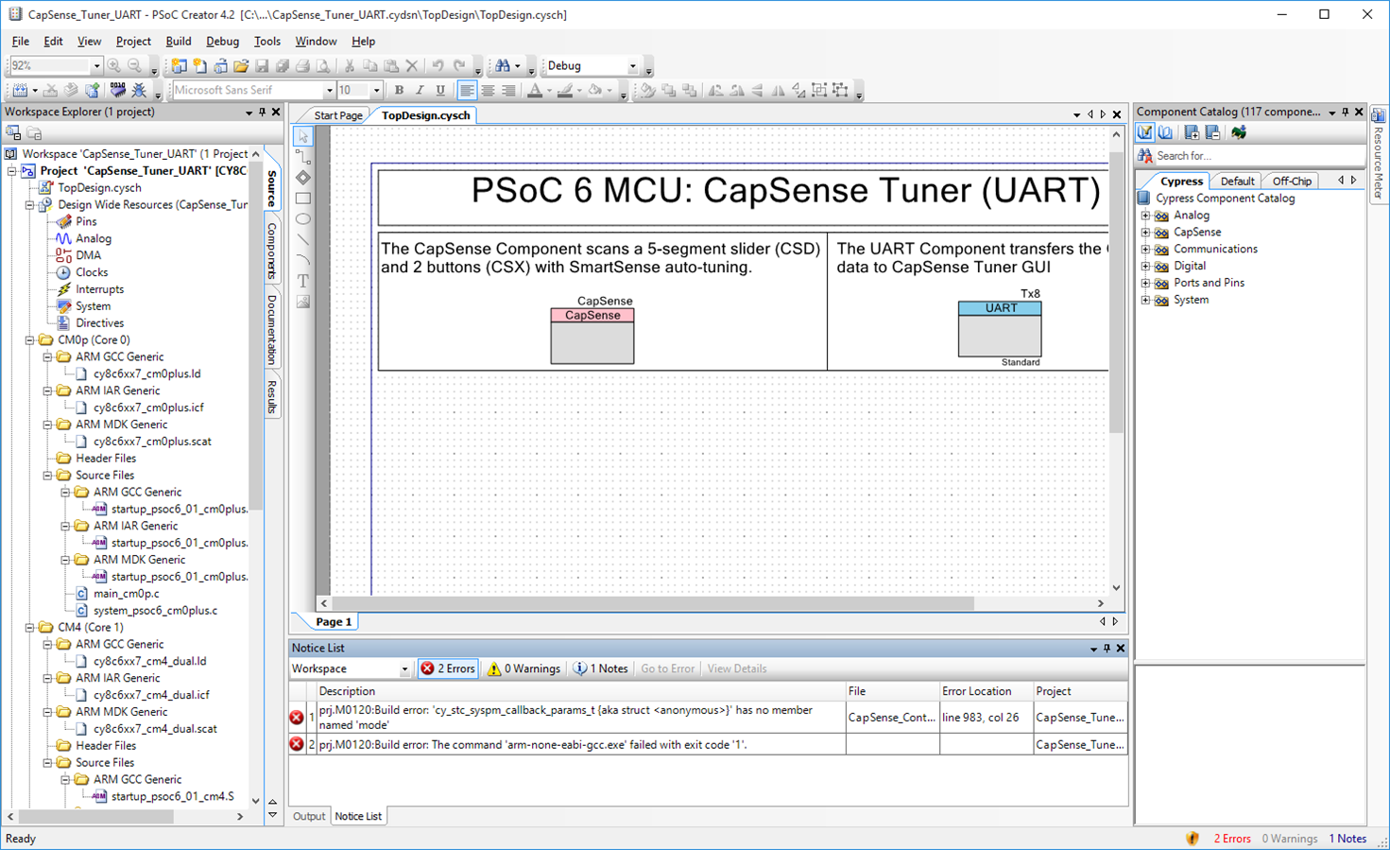Collapse the CM0p (Core 0) tree node
The height and width of the screenshot is (850, 1390).
pyautogui.click(x=29, y=340)
